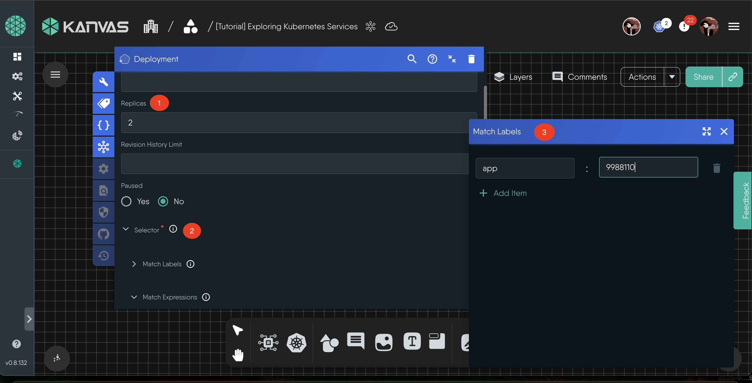Select the text tool in bottom toolbar
The height and width of the screenshot is (383, 752).
pyautogui.click(x=412, y=341)
